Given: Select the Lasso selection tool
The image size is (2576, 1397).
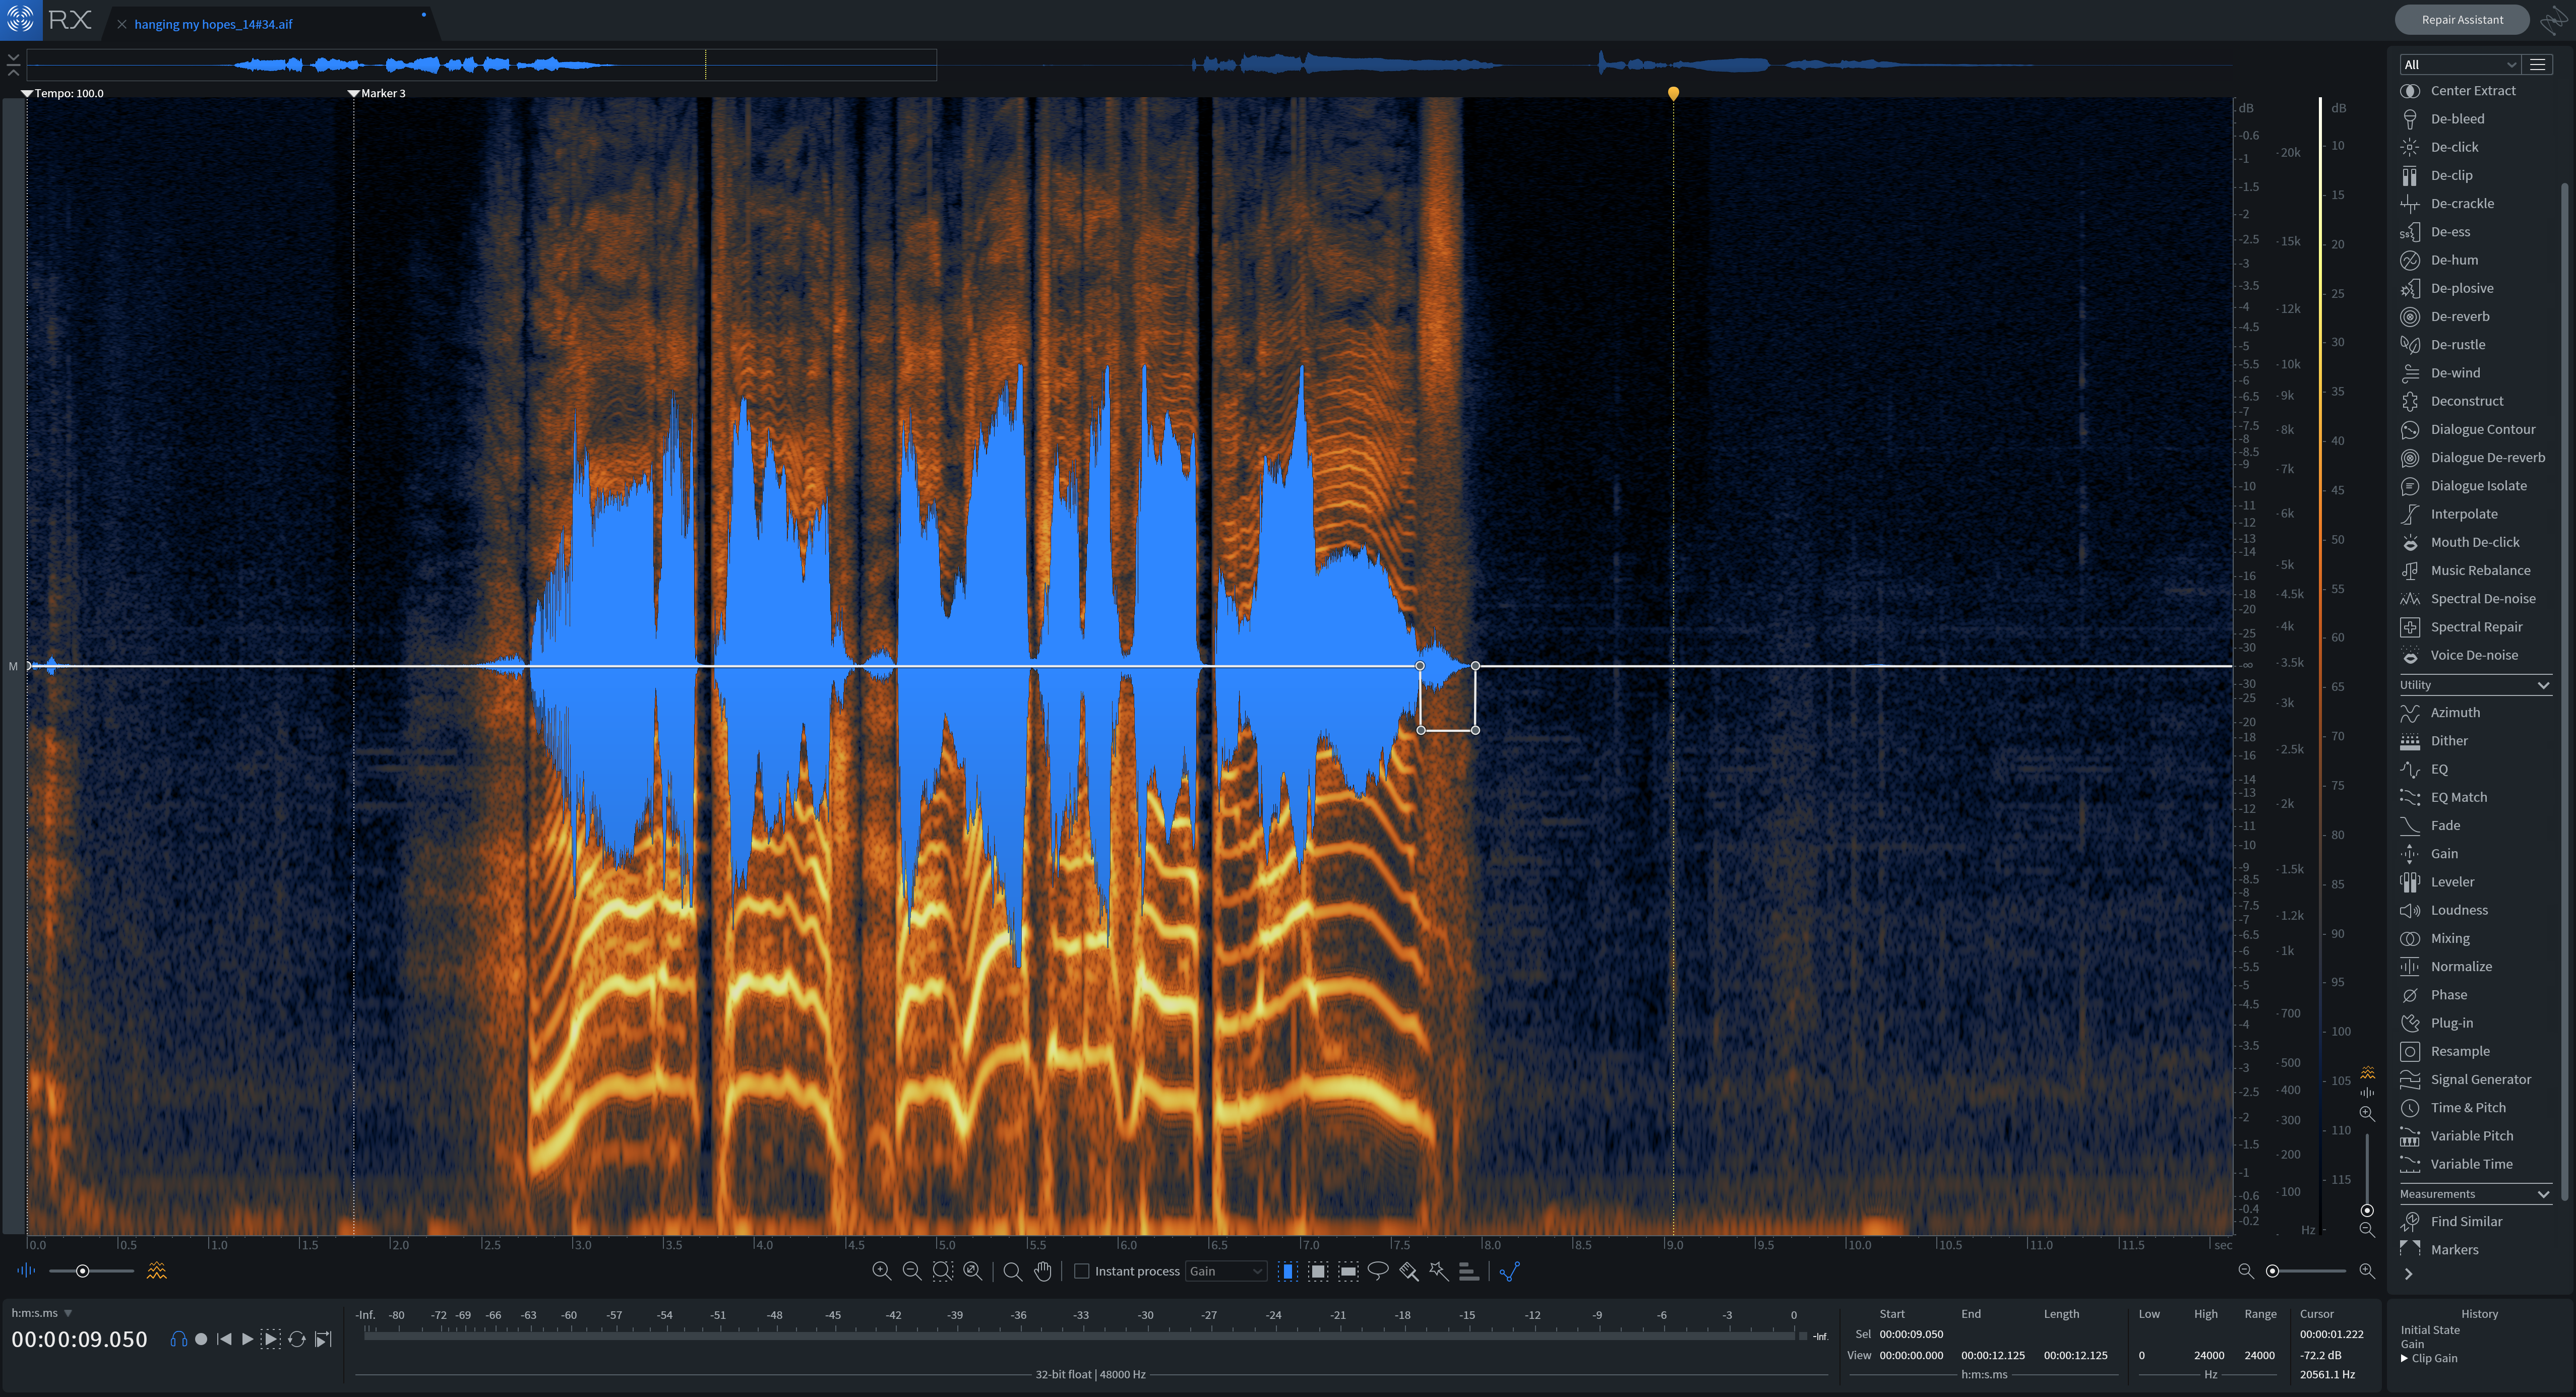Looking at the screenshot, I should [x=1378, y=1271].
